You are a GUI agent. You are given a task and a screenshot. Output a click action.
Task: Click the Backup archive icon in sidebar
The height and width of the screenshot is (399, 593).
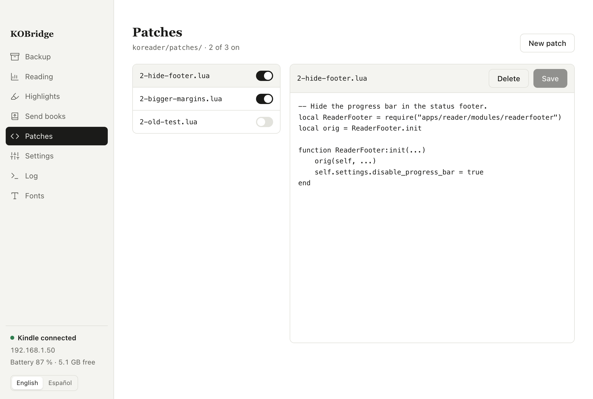pos(15,57)
